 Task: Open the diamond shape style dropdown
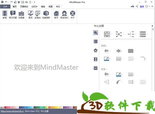(119, 51)
